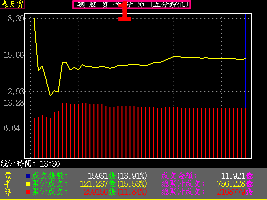This screenshot has width=267, height=200.
Task: Click the 類股資金分佈 (五分鐘值) title box
Action: point(132,5)
